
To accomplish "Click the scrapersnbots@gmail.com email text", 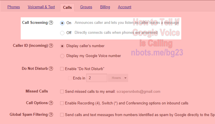I will [138, 91].
